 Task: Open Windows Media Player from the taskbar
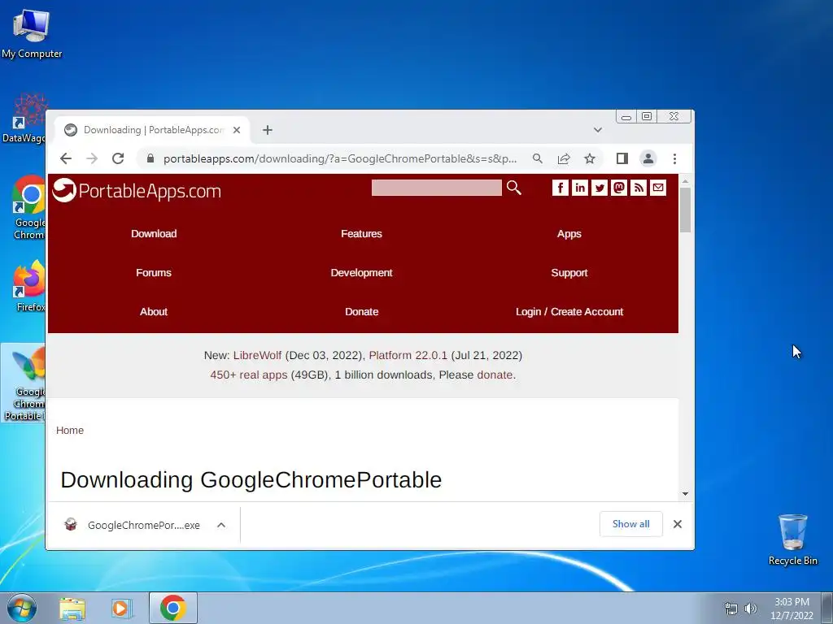click(121, 609)
